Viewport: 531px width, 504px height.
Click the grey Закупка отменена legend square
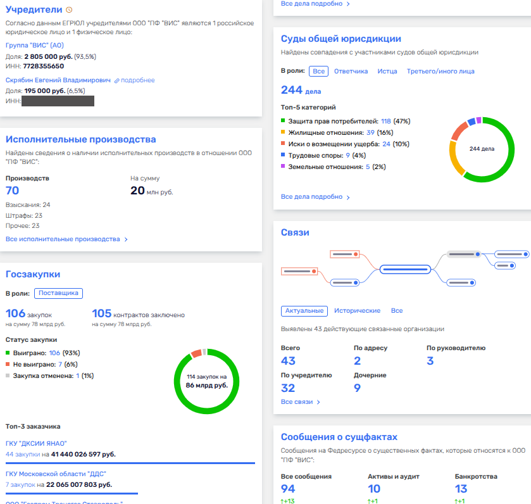click(8, 375)
